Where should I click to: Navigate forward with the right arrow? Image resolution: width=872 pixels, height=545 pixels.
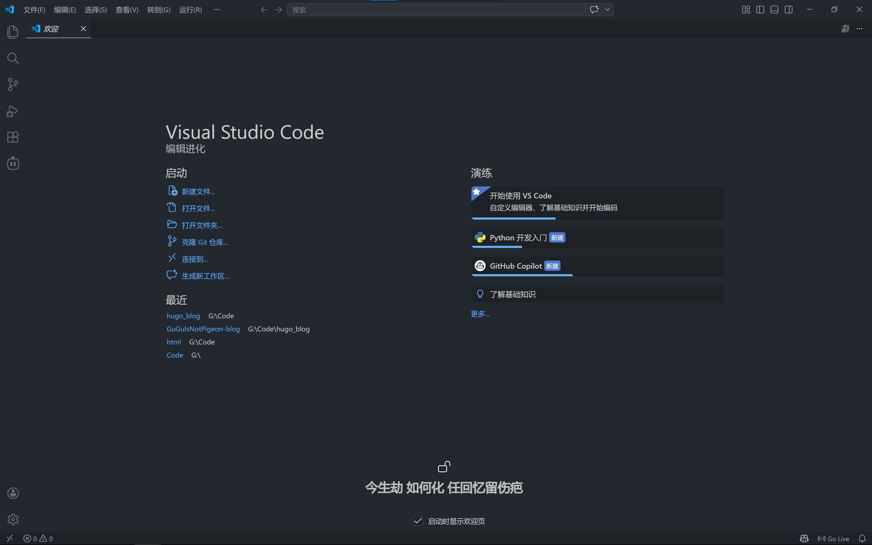[x=278, y=10]
